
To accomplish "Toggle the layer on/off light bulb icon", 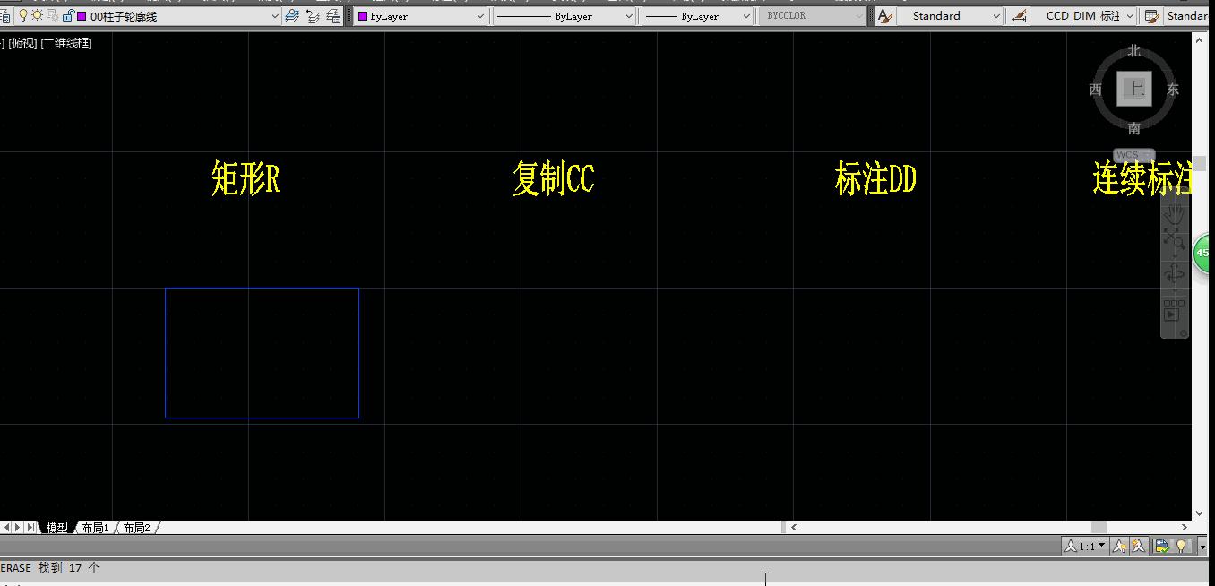I will [x=23, y=16].
